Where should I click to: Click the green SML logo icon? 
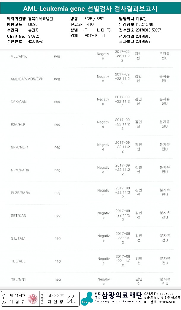pyautogui.click(x=87, y=299)
